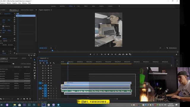Add a marker from the timeline header

click(x=50, y=63)
